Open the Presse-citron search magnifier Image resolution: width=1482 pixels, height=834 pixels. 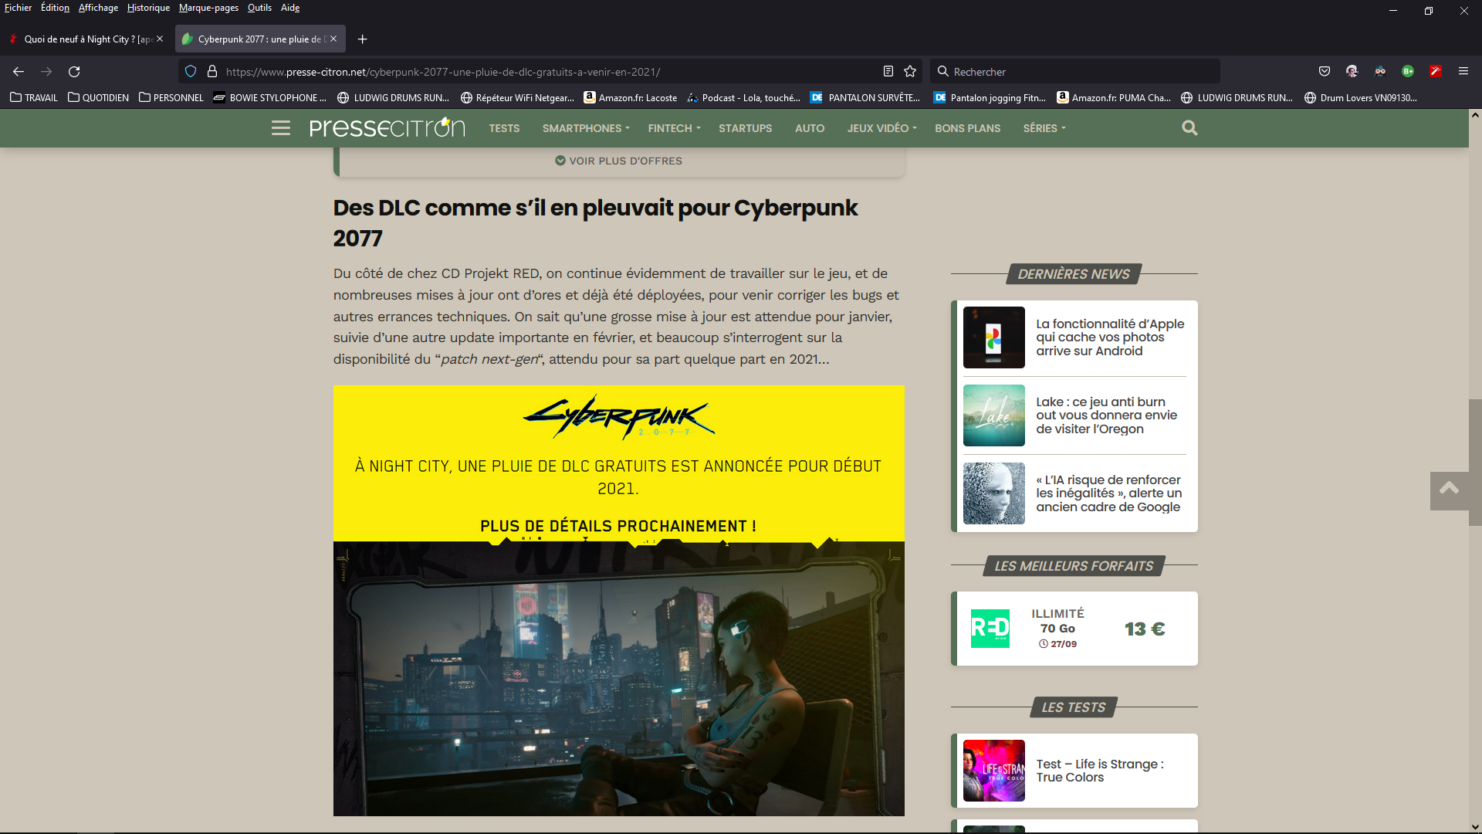(x=1189, y=128)
